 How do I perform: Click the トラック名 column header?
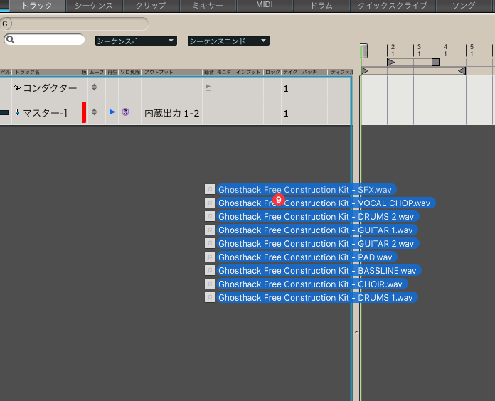pyautogui.click(x=46, y=72)
